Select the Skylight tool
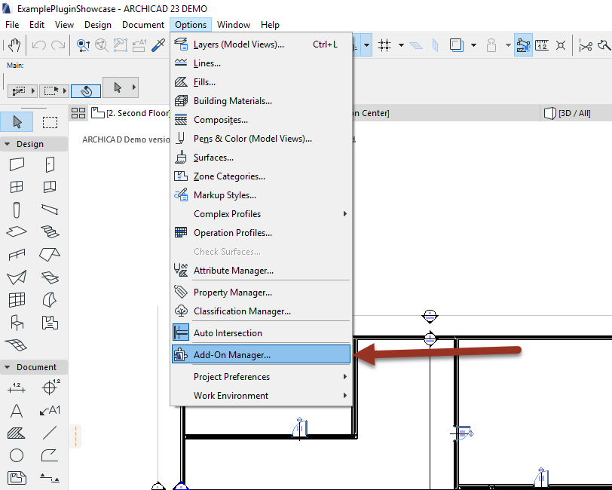Image resolution: width=612 pixels, height=490 pixels. (50, 277)
